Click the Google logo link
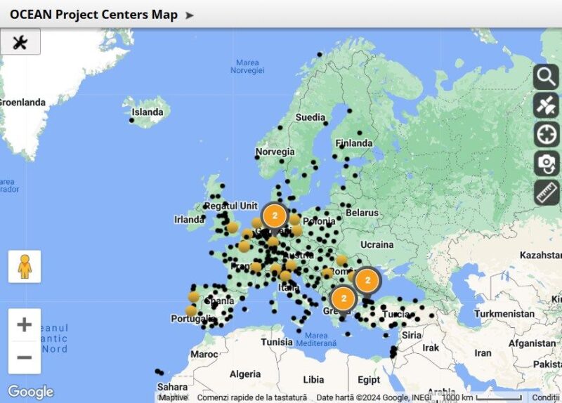562x403 pixels. 31,392
